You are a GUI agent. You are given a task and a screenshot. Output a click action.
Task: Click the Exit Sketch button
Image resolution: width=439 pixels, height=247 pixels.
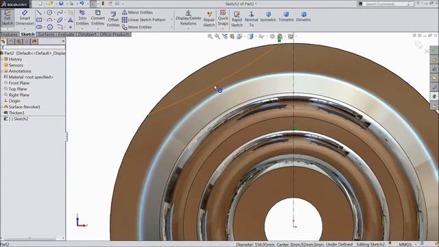point(8,17)
